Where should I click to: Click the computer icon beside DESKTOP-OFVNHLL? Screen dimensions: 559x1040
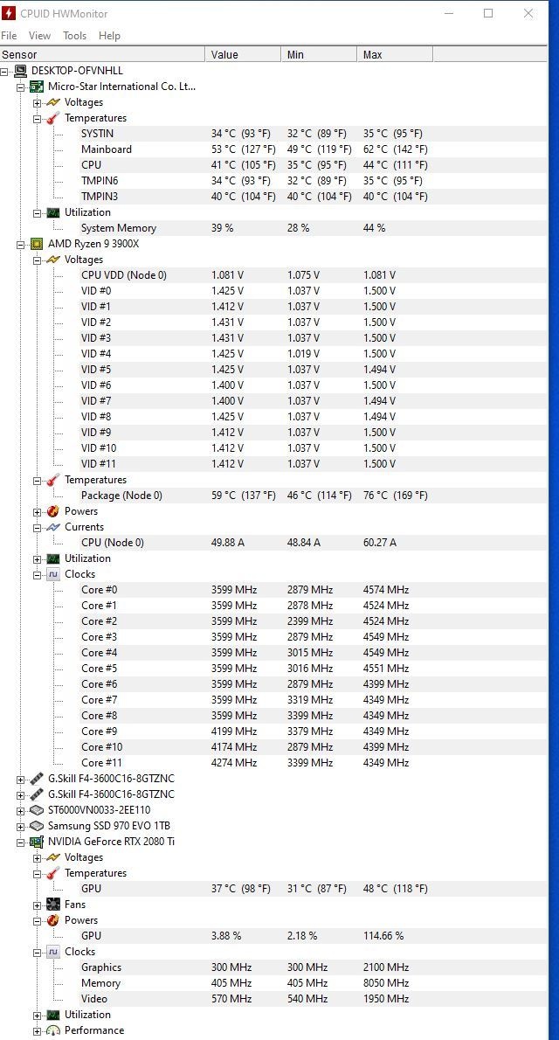(x=21, y=70)
